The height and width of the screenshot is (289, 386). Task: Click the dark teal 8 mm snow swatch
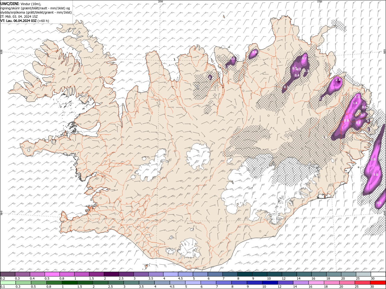244,274
